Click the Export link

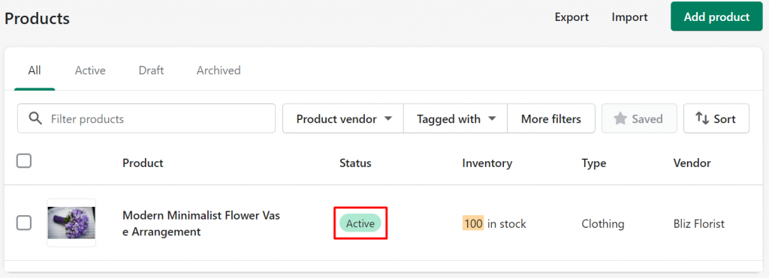(571, 17)
